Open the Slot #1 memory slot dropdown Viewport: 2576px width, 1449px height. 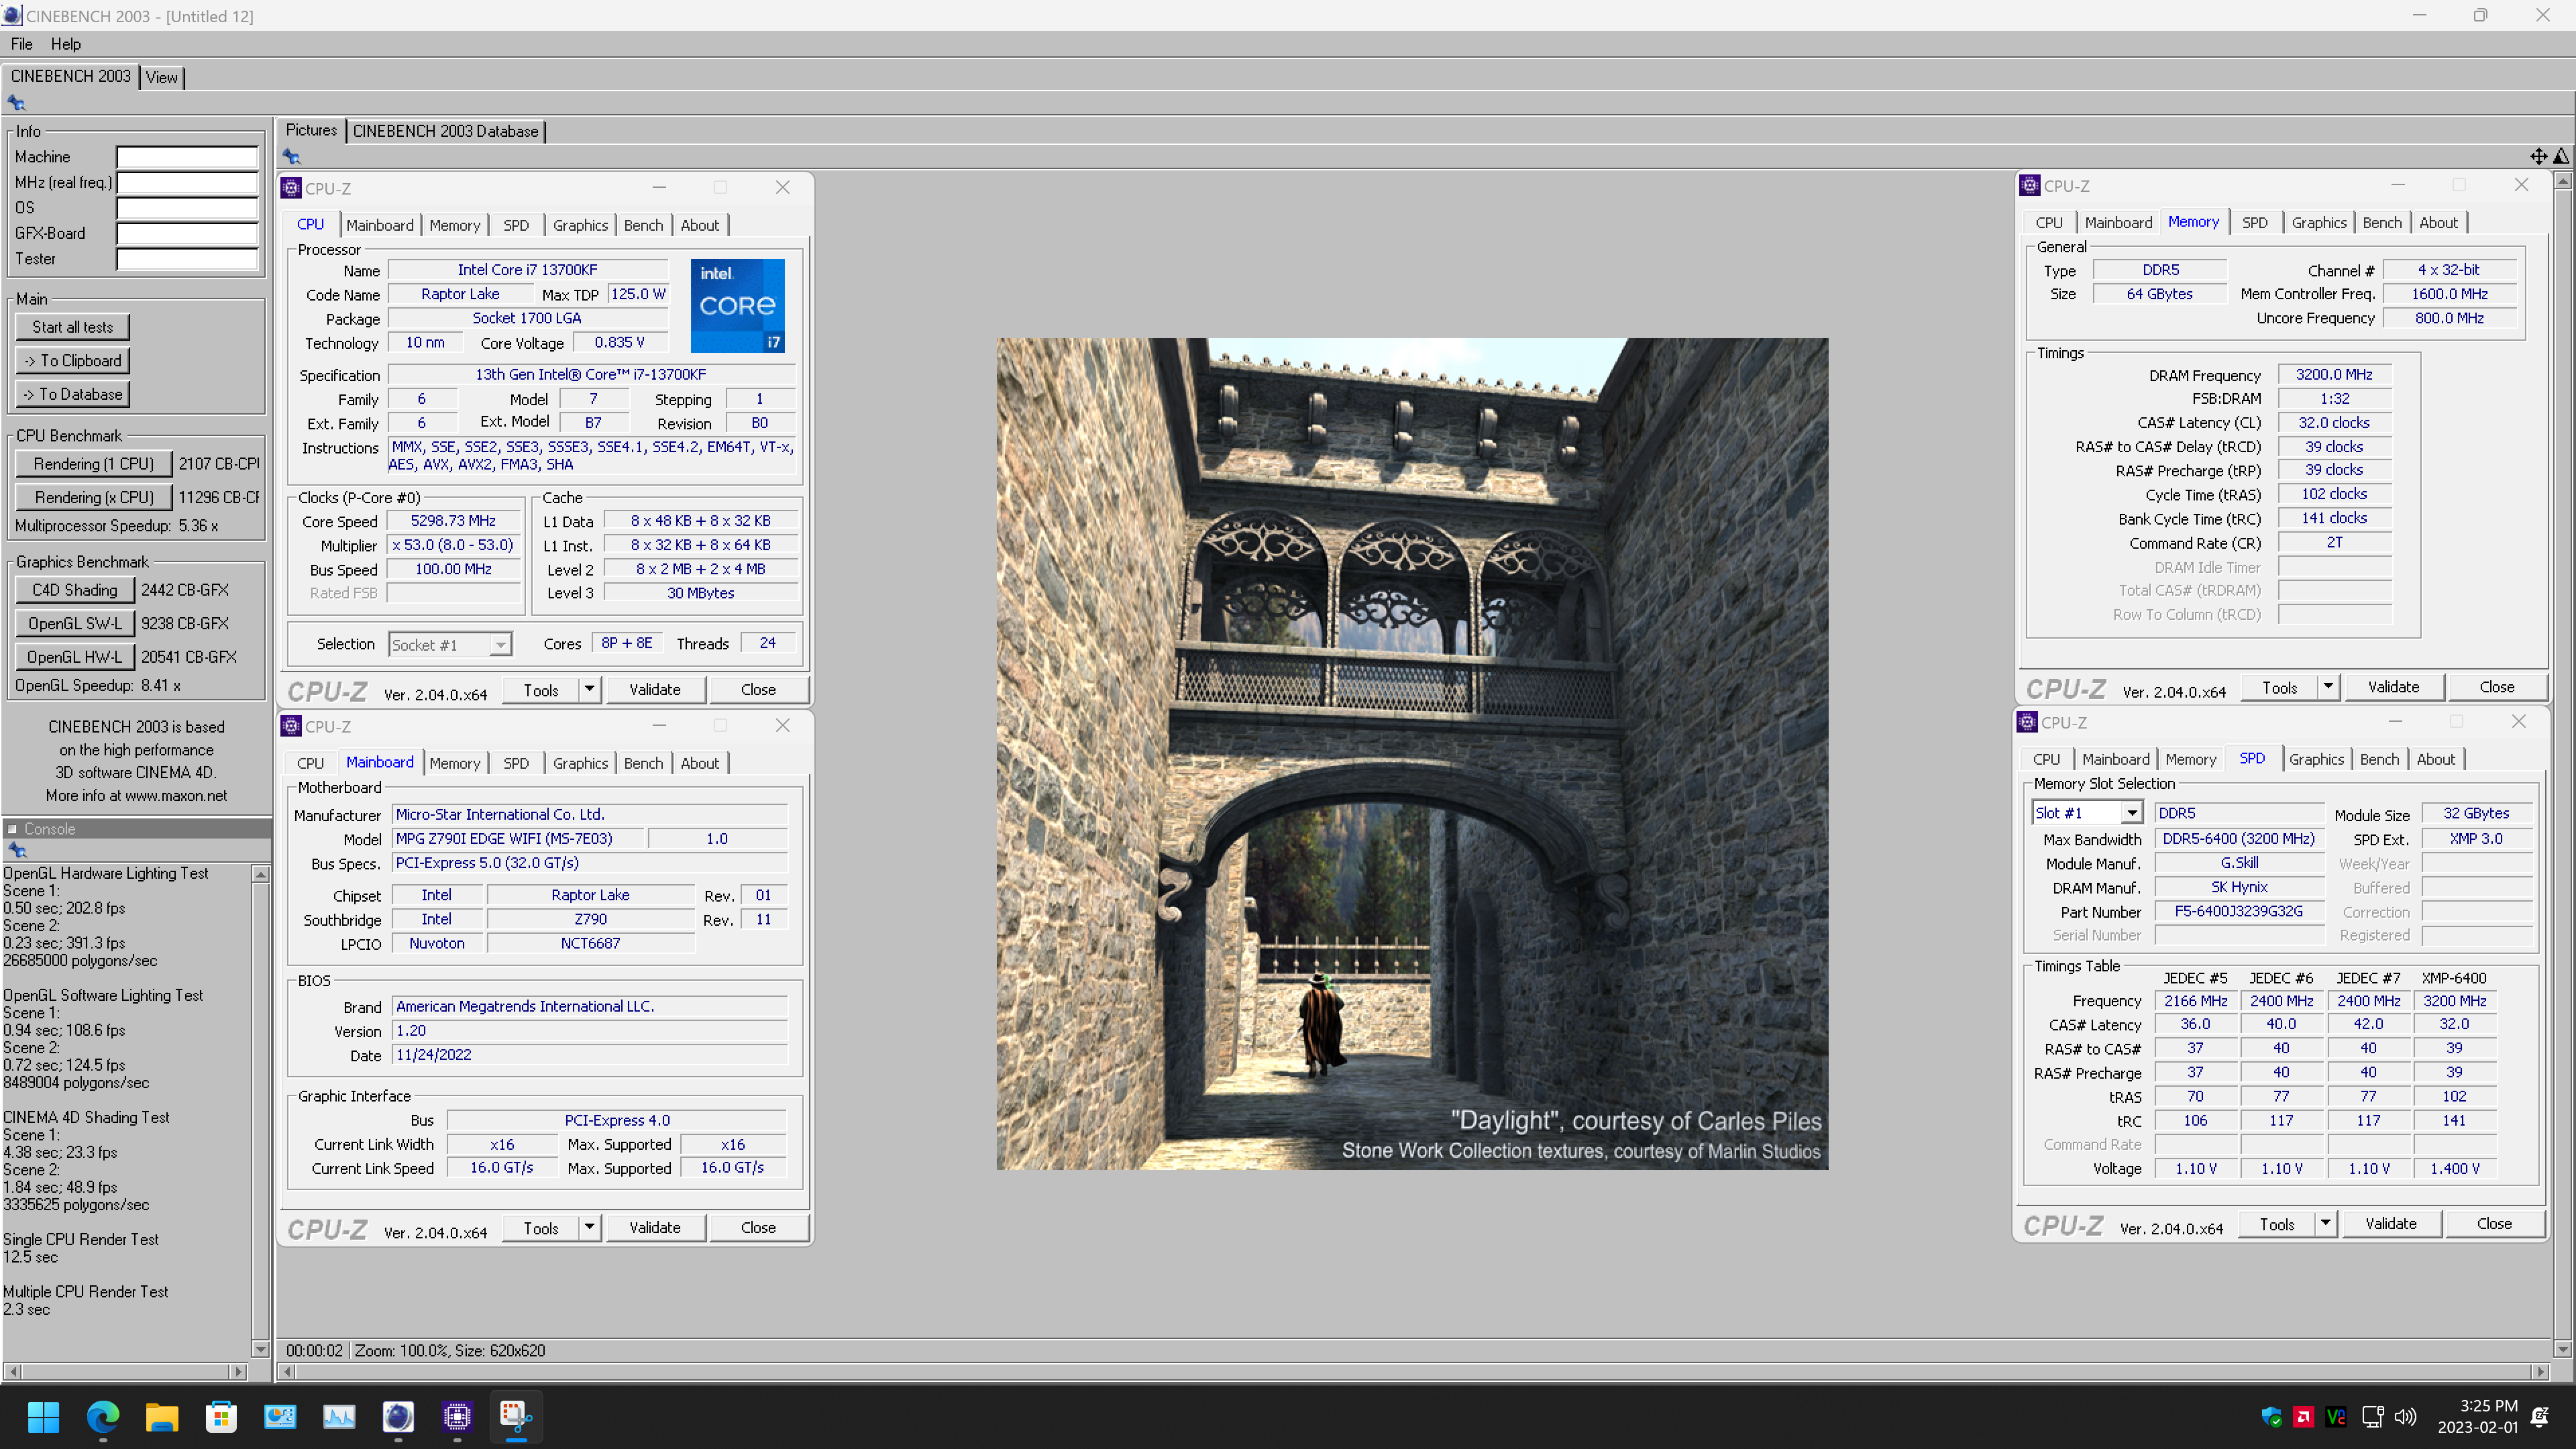[2131, 813]
